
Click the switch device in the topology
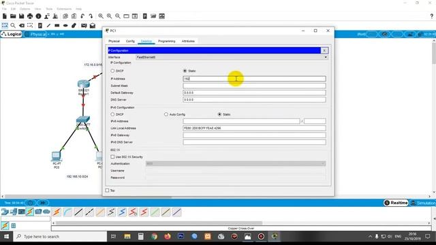(83, 120)
